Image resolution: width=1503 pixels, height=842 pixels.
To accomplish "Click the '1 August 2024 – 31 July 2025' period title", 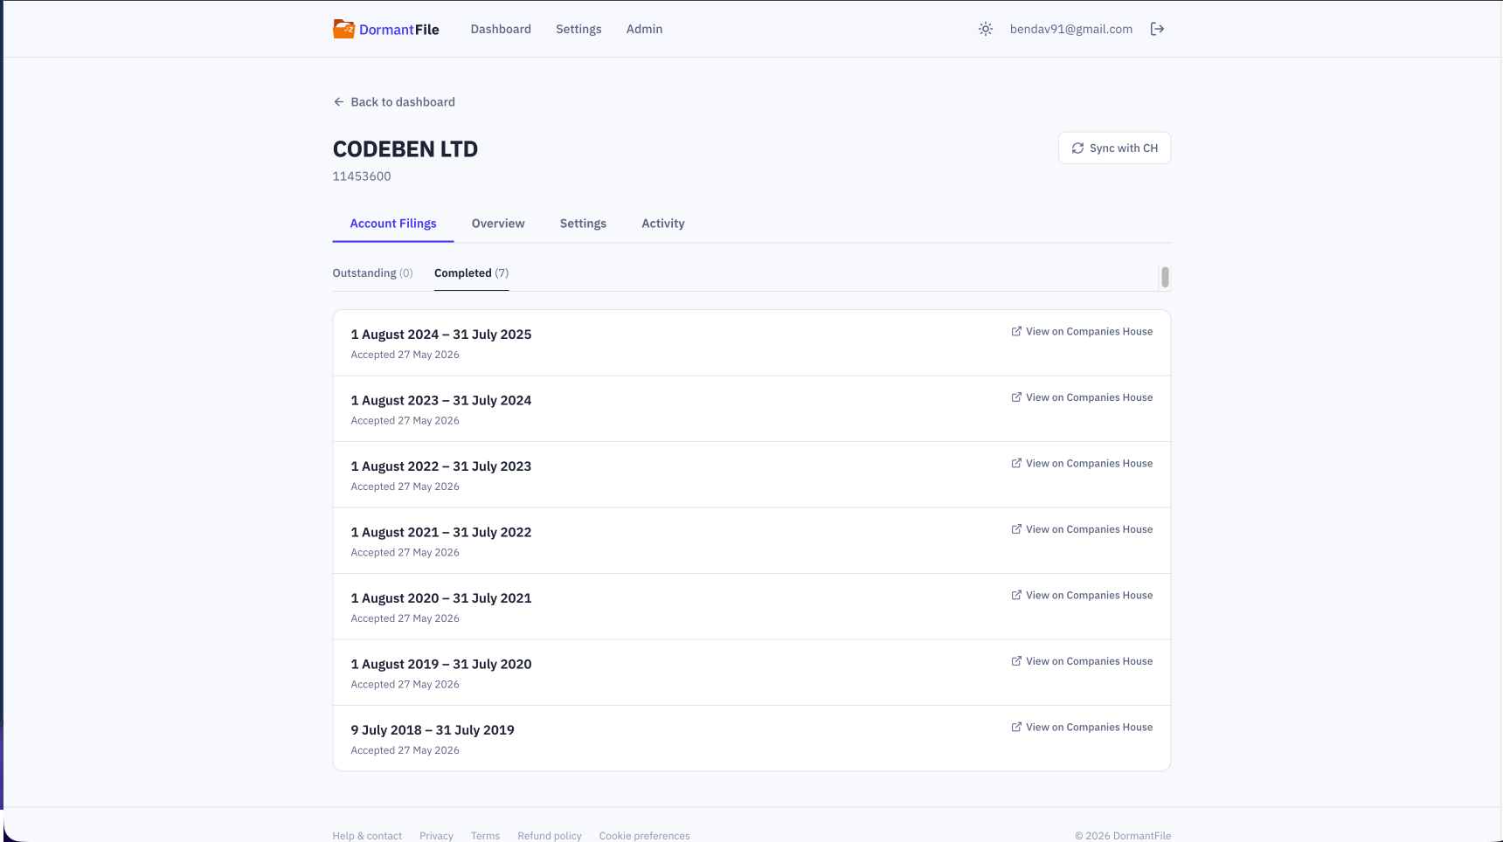I will coord(441,335).
